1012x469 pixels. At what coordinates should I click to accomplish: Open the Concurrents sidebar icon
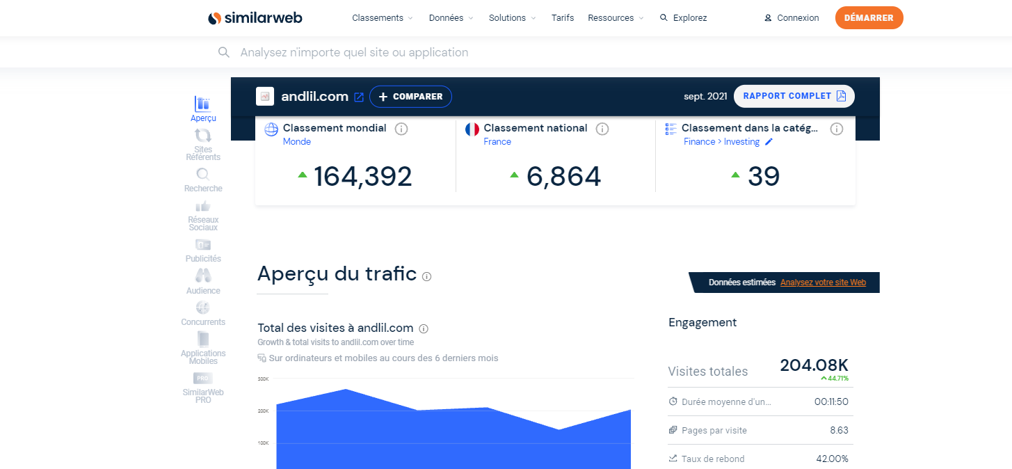[x=203, y=308]
